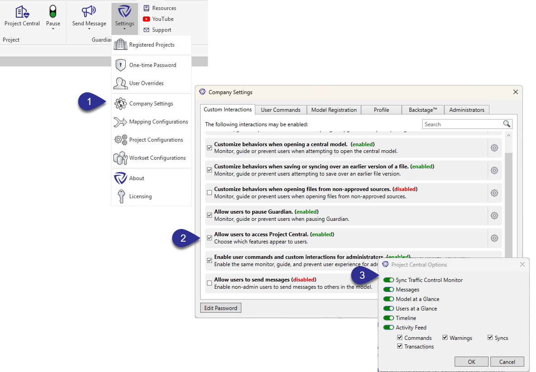Image resolution: width=536 pixels, height=372 pixels.
Task: Toggle the Timeline switch
Action: click(x=389, y=318)
